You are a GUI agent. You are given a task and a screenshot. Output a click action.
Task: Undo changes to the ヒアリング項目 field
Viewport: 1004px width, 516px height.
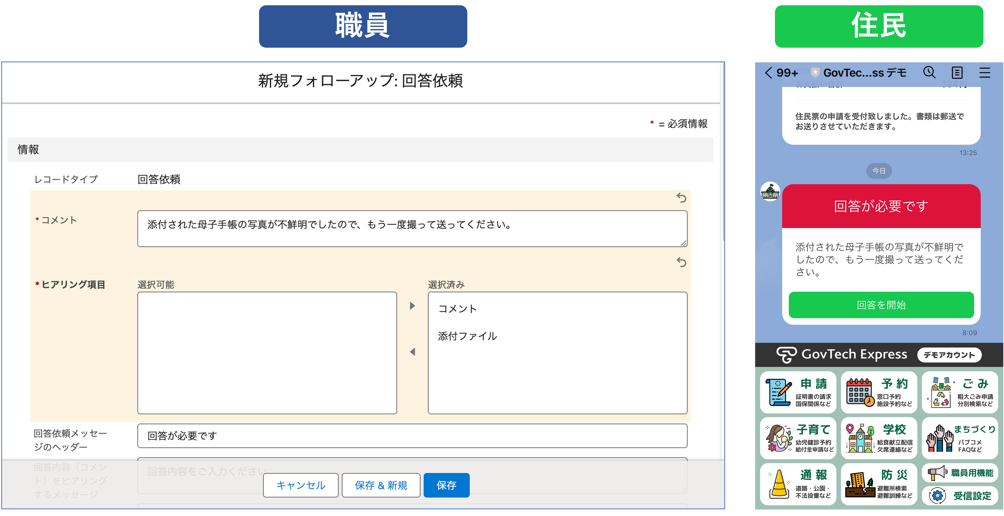pyautogui.click(x=681, y=262)
